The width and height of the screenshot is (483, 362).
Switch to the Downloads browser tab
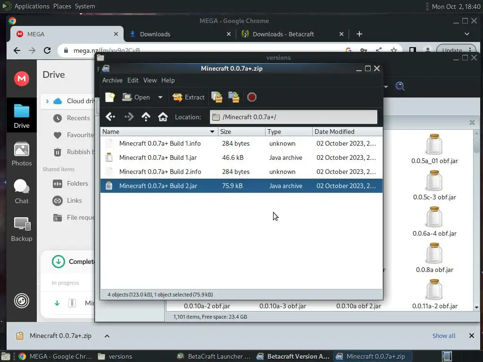(180, 34)
